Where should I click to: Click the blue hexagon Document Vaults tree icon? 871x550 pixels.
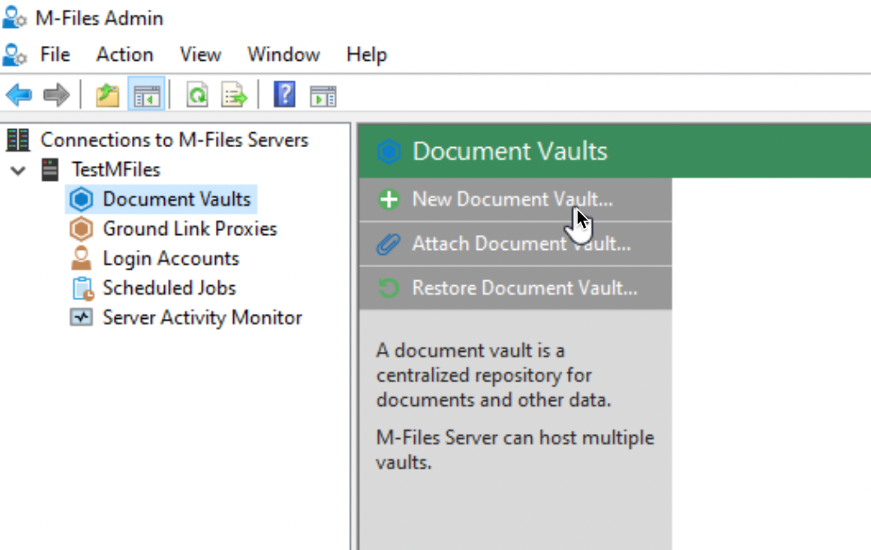coord(81,199)
